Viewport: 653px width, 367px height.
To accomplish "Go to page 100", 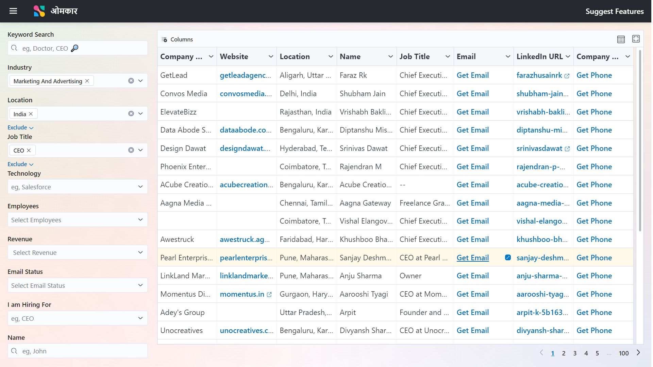I will tap(623, 353).
